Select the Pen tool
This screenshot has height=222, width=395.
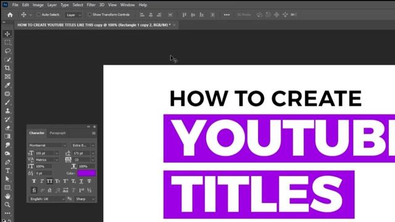[x=7, y=162]
